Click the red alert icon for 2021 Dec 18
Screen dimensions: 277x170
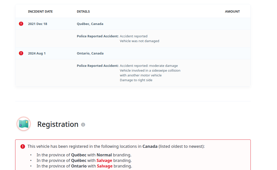click(x=21, y=24)
